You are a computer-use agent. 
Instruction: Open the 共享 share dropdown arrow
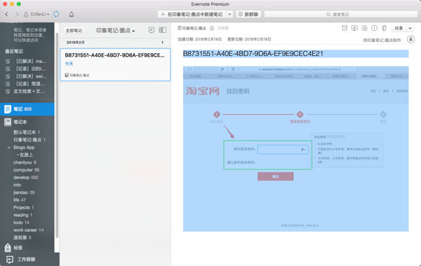click(x=410, y=28)
